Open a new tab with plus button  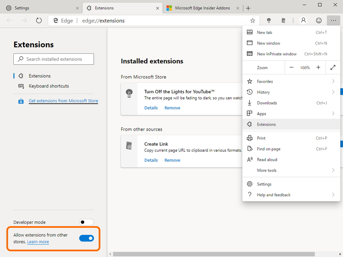pos(248,8)
